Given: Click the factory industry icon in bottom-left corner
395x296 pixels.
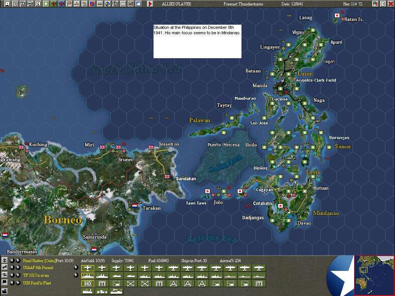Looking at the screenshot, I should coord(5,291).
